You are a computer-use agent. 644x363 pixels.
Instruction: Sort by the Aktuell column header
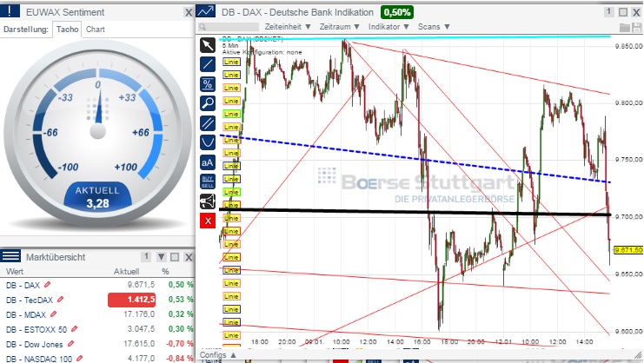point(126,272)
